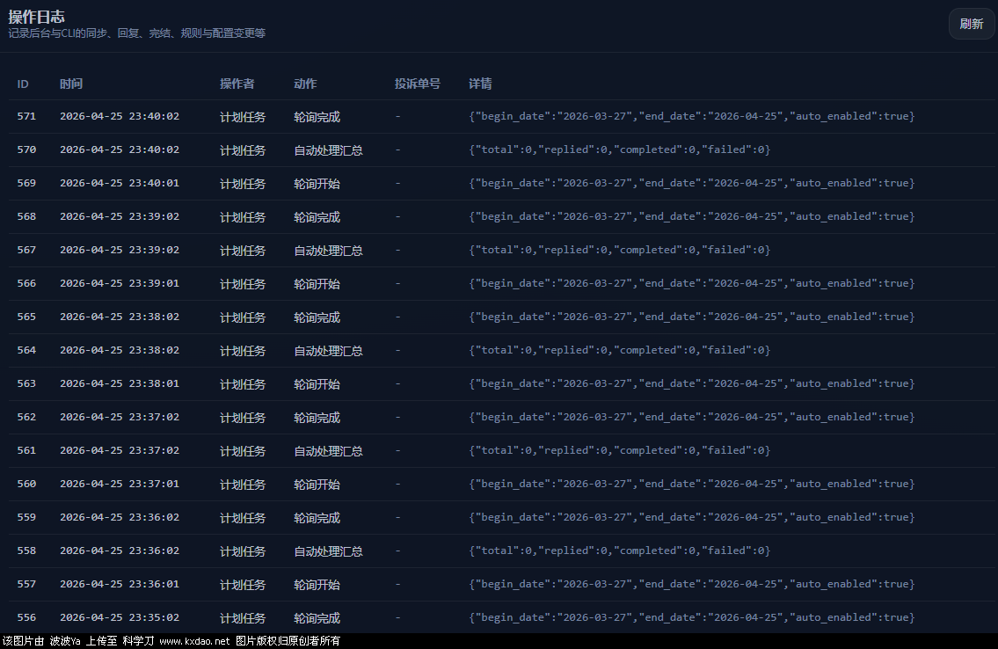Click the details JSON of row 564
This screenshot has height=649, width=998.
click(619, 351)
